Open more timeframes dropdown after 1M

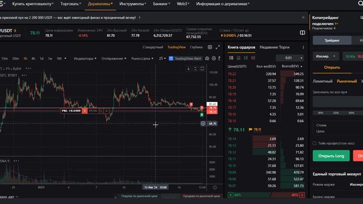65,58
